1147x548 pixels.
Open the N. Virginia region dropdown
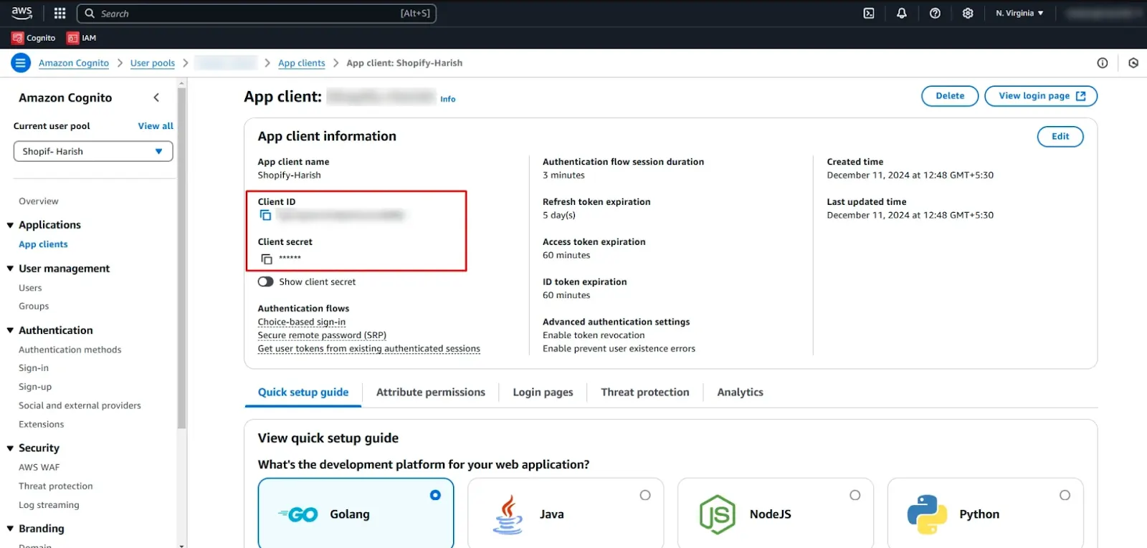(x=1019, y=13)
